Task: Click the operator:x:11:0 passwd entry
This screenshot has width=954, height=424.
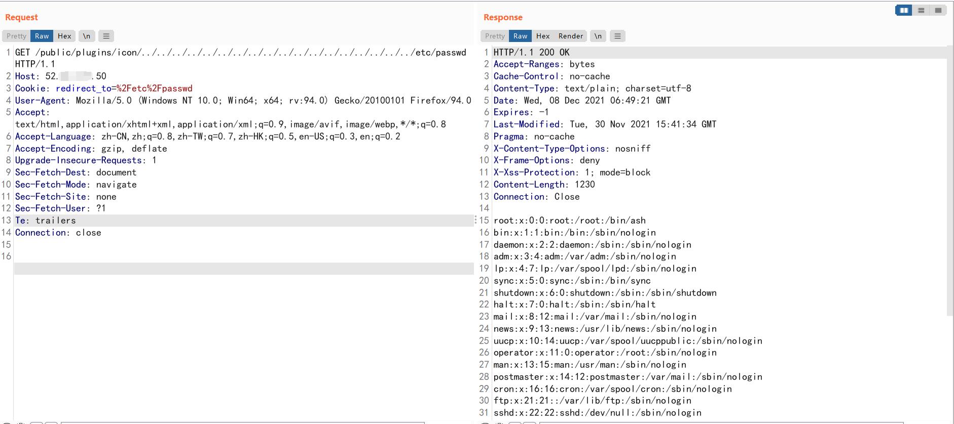Action: click(x=605, y=353)
